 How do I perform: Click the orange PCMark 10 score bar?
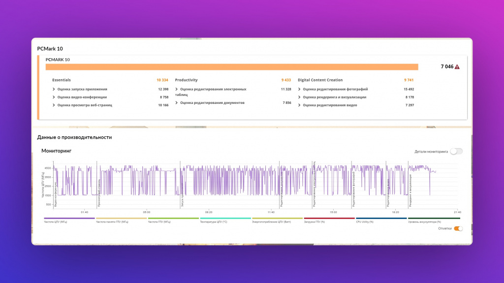pyautogui.click(x=232, y=67)
